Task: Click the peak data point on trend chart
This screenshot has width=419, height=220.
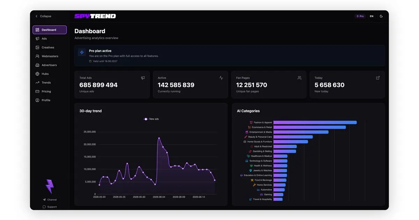Action: tap(159, 138)
